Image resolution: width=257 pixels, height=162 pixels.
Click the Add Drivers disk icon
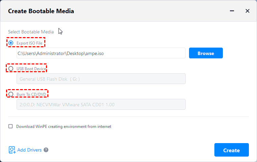(x=12, y=150)
